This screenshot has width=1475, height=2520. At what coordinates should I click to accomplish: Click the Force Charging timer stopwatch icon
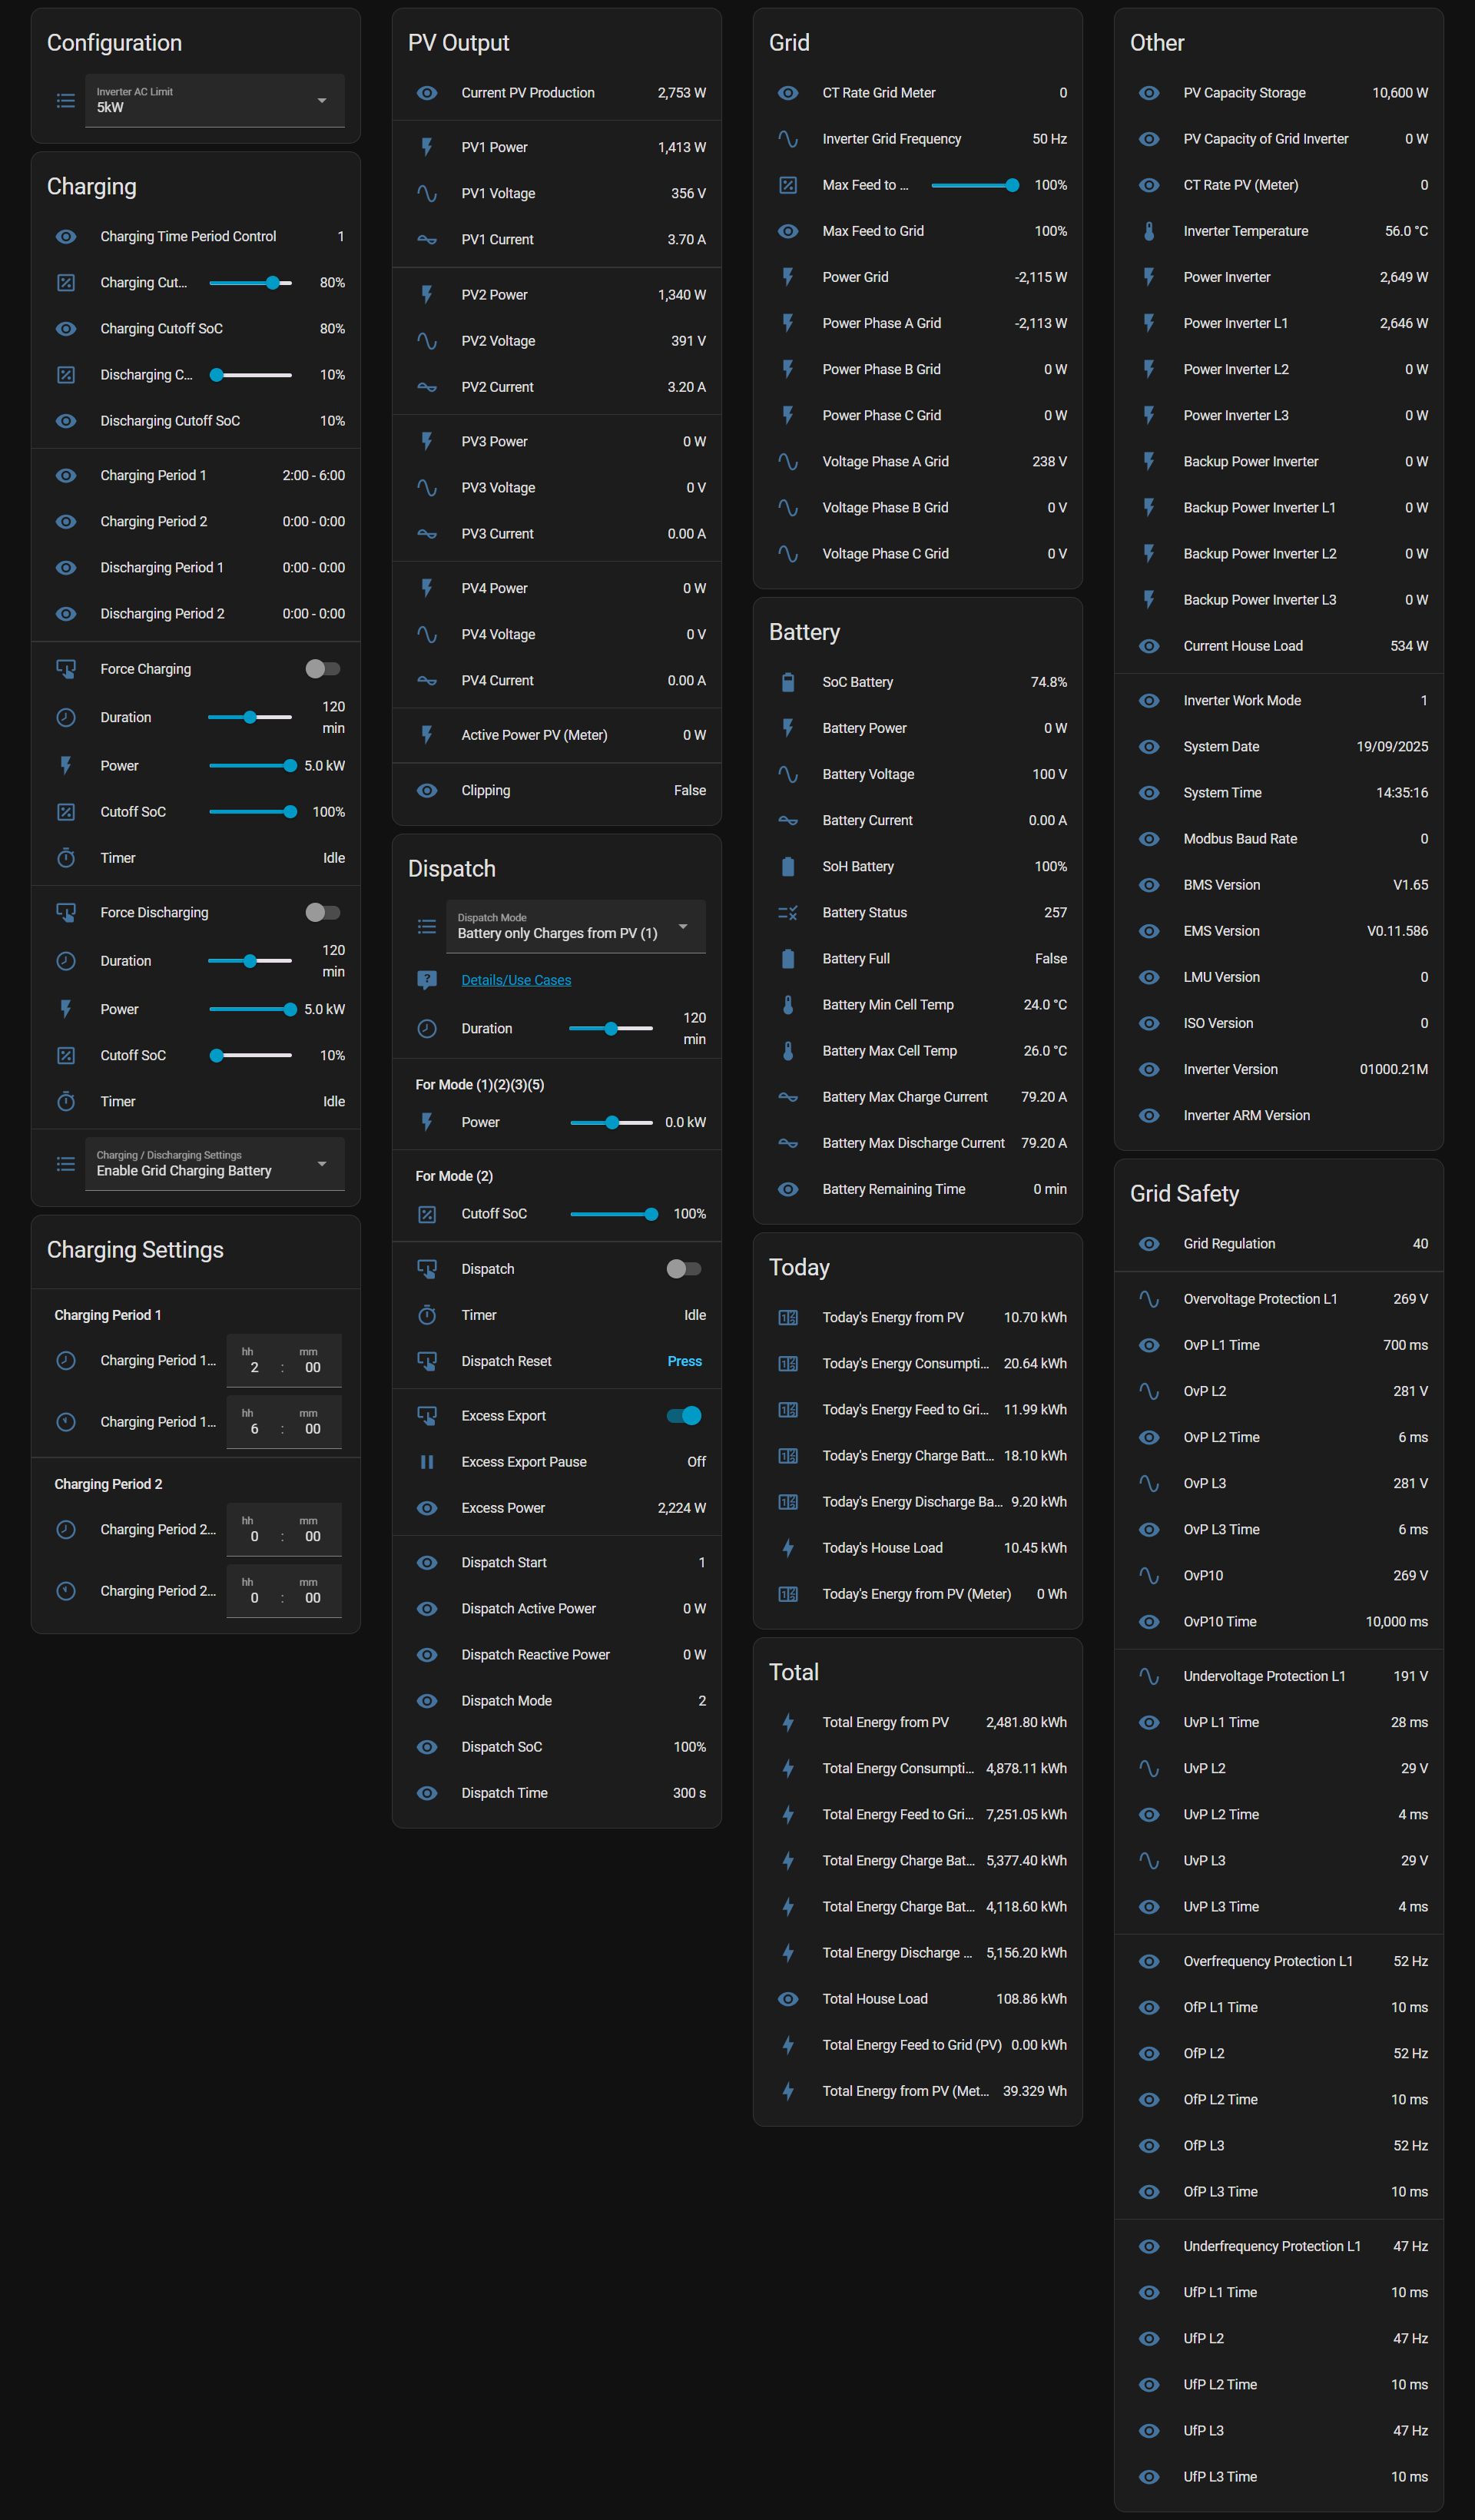coord(66,858)
